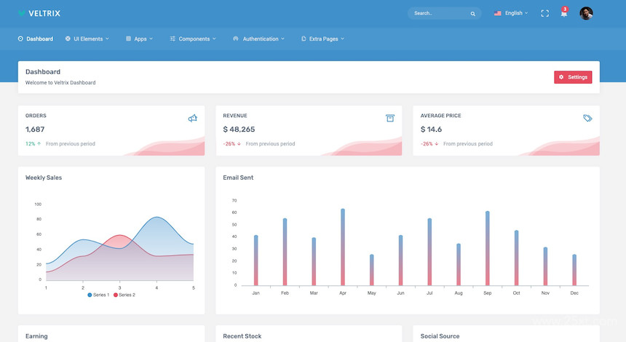Toggle fullscreen mode icon
Screen dimensions: 626x342
tap(544, 13)
